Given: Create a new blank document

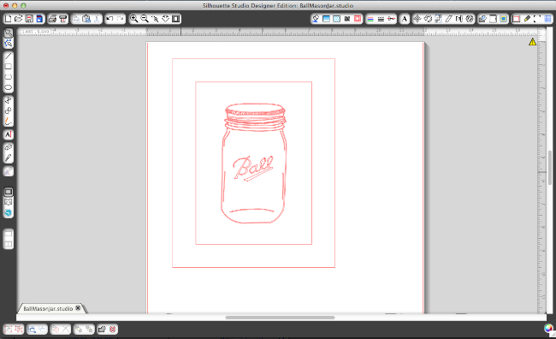Looking at the screenshot, I should coord(8,19).
